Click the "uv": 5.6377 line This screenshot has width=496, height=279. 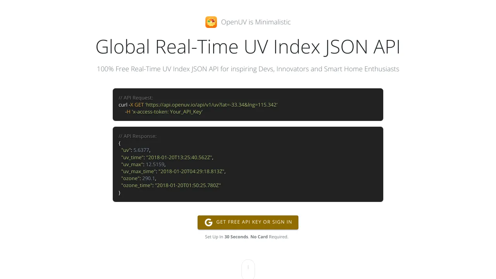click(136, 150)
